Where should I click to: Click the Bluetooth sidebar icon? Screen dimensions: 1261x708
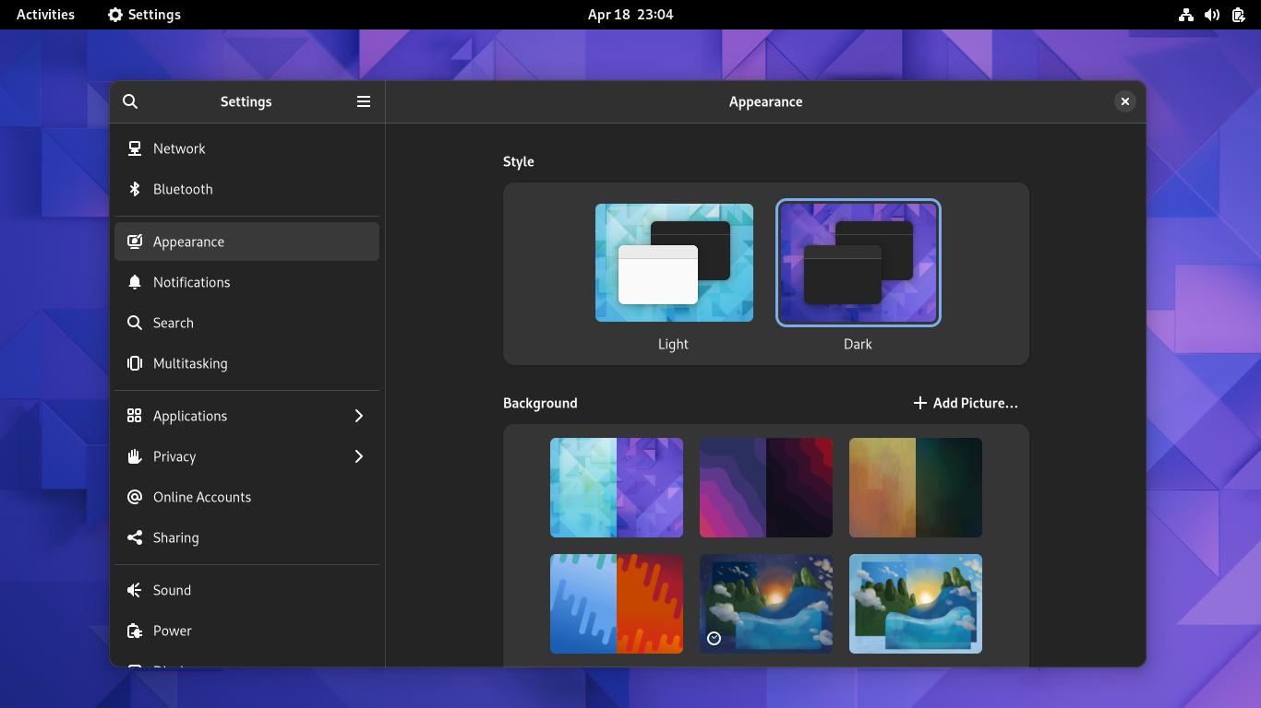point(135,189)
